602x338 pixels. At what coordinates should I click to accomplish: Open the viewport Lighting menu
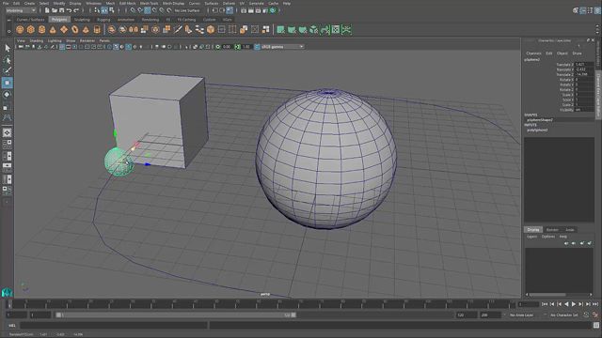[55, 40]
